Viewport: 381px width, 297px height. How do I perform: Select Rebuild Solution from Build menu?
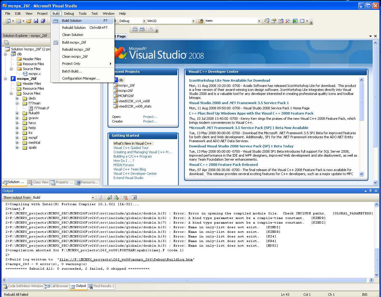tap(83, 28)
